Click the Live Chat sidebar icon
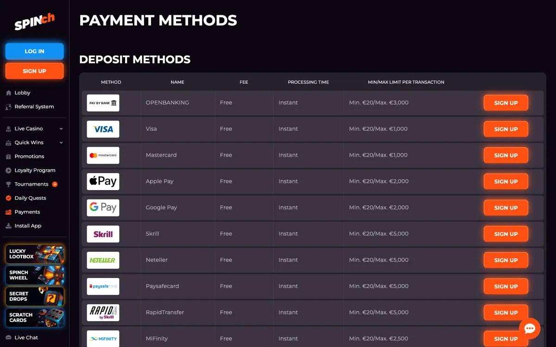 point(8,338)
